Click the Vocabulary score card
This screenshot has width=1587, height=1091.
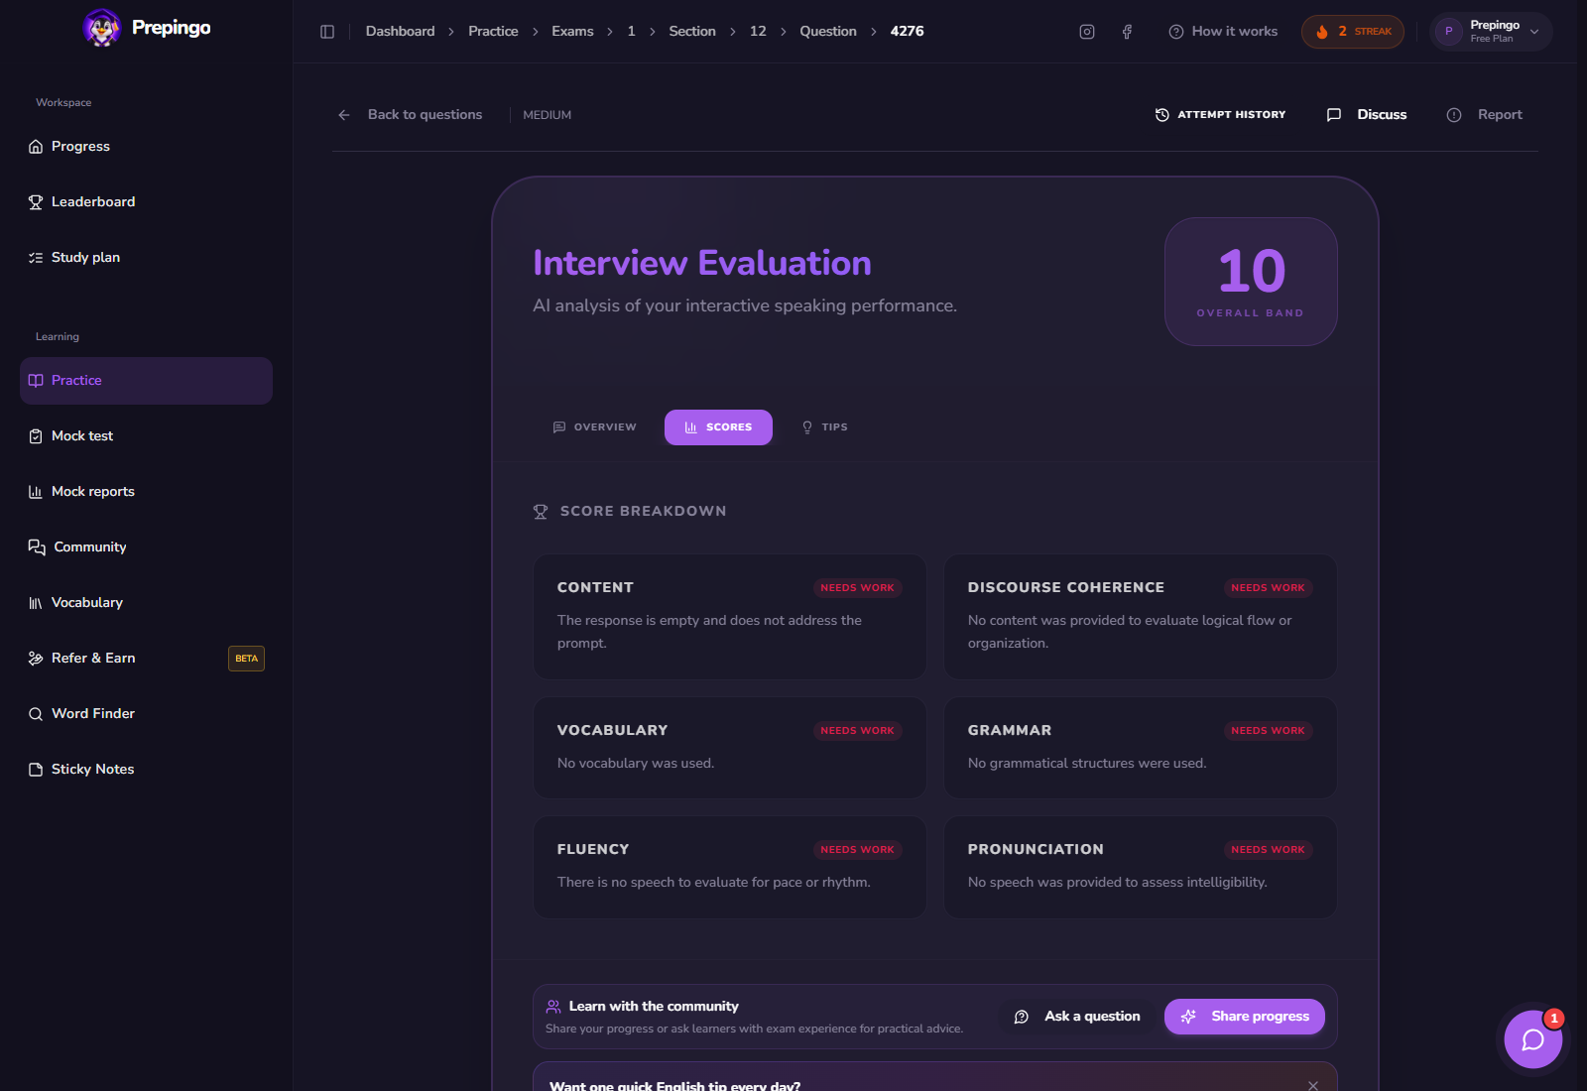[730, 748]
